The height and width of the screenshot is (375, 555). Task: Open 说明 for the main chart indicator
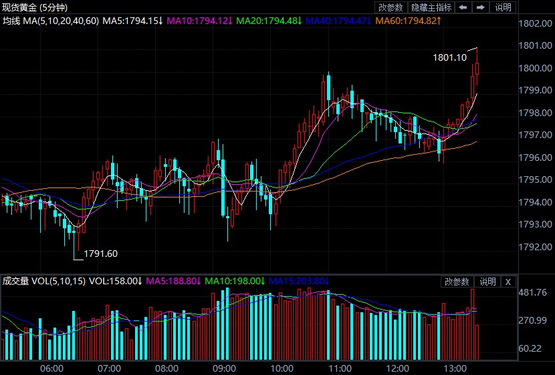(503, 8)
